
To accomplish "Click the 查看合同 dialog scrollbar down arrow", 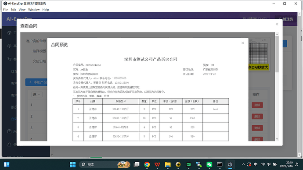I will tap(277, 139).
